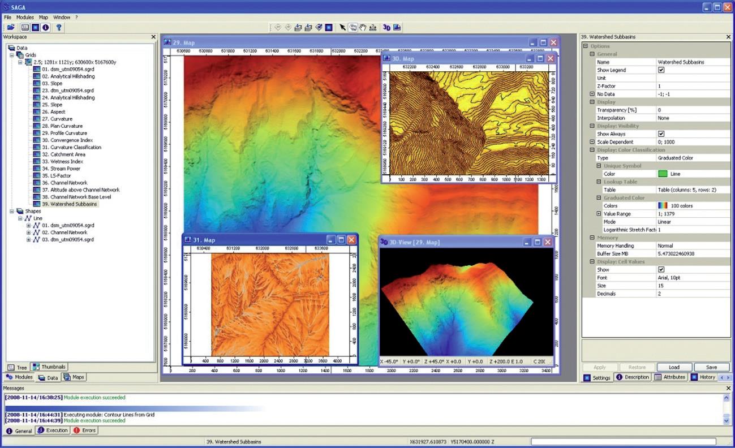The image size is (735, 448).
Task: Open the Window menu
Action: pos(62,18)
